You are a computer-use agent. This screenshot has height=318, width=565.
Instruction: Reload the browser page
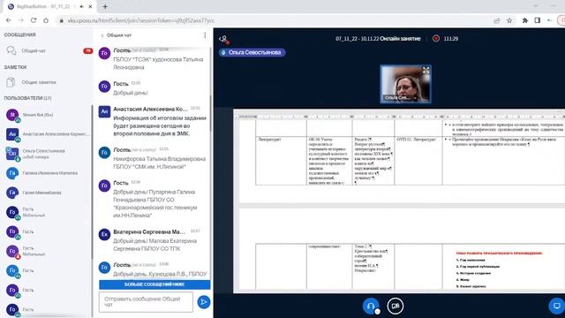(34, 20)
